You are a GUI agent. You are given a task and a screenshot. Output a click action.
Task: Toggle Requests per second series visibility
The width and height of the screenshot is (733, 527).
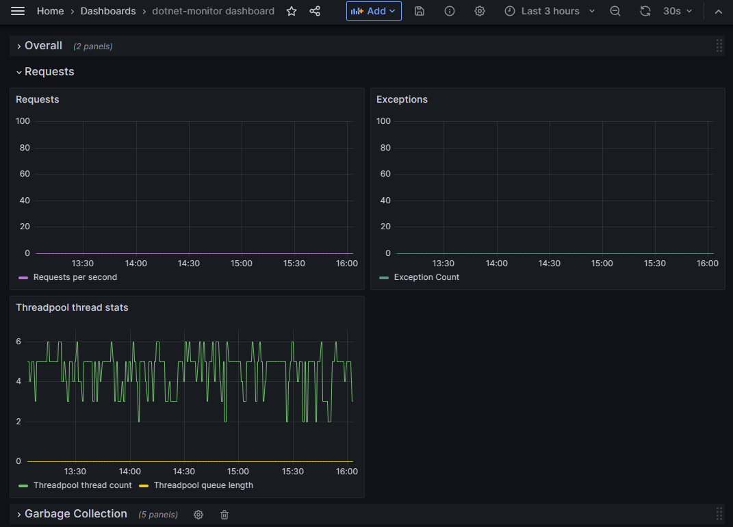pos(75,277)
